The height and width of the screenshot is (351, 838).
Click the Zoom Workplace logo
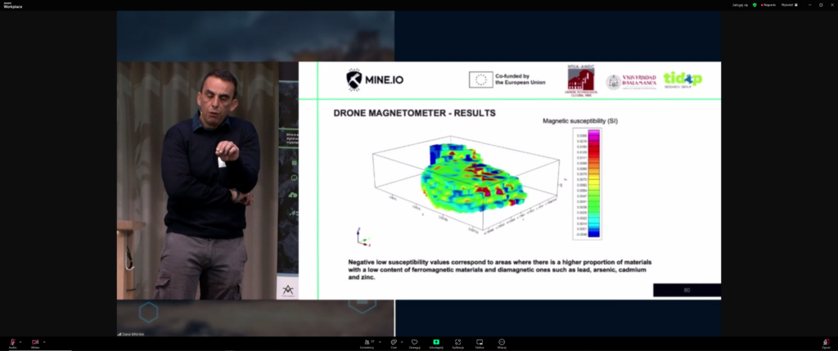pyautogui.click(x=11, y=5)
